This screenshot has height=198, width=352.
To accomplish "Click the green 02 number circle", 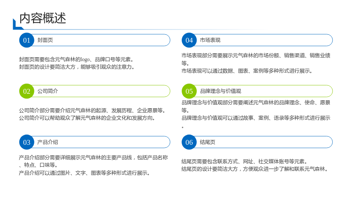I will (27, 91).
